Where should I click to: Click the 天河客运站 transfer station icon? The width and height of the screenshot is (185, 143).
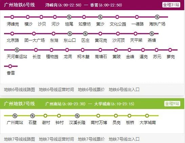(17, 50)
